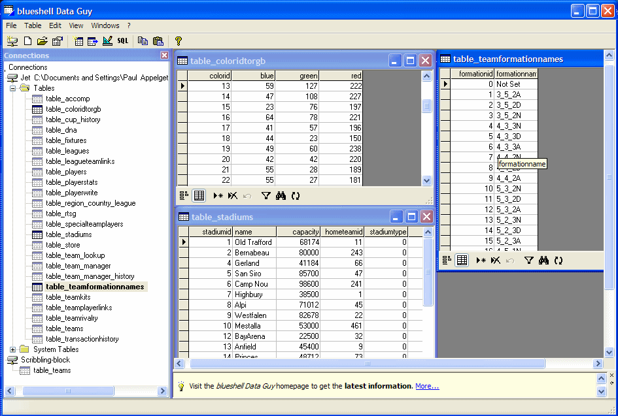Click add new record icon in table_teamformationnames

tap(481, 261)
